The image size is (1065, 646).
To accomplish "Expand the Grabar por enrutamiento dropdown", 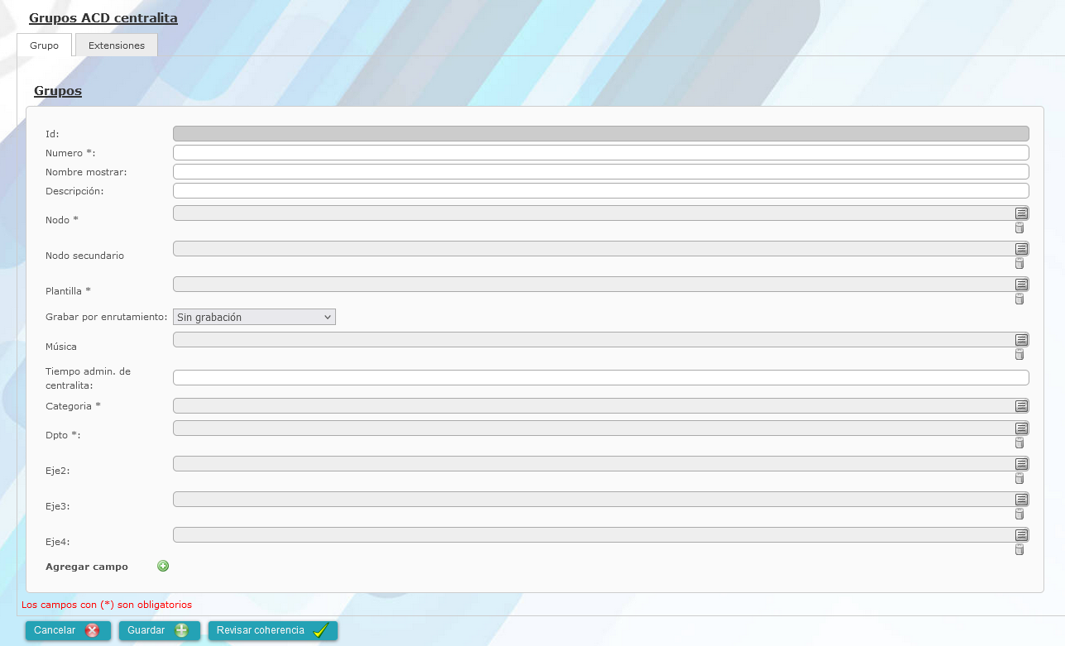I will tap(254, 317).
